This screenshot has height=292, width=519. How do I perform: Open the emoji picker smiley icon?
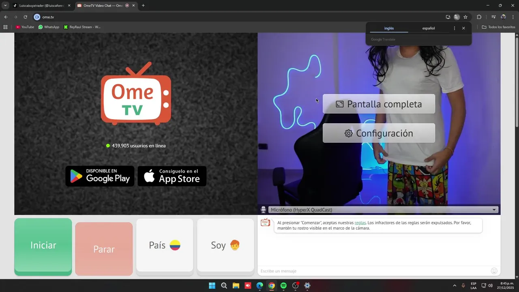point(494,271)
